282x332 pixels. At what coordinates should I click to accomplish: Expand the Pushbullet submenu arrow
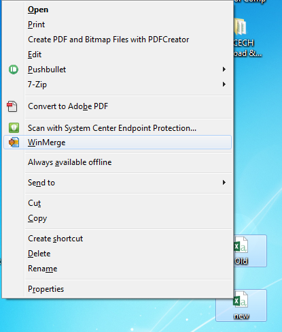pyautogui.click(x=224, y=70)
